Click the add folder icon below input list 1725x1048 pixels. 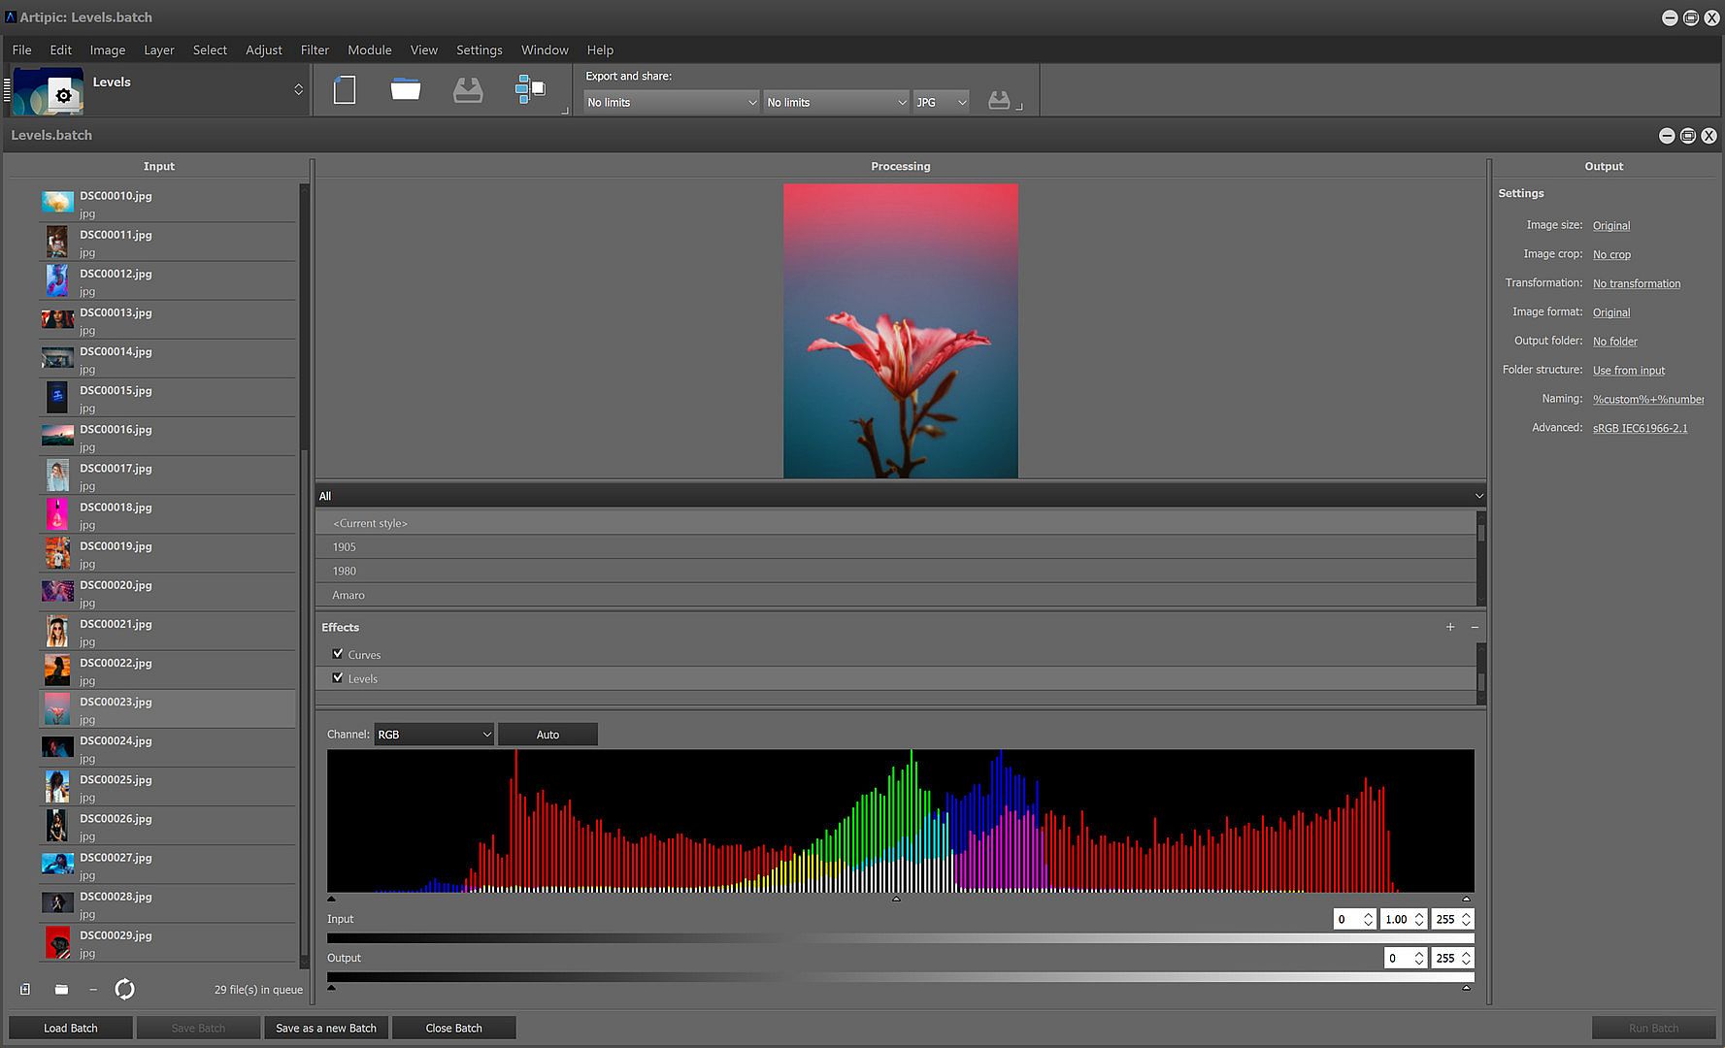[61, 989]
